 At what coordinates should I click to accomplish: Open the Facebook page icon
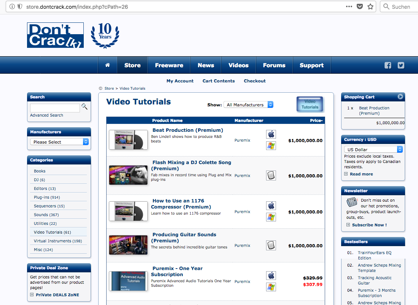click(x=388, y=65)
